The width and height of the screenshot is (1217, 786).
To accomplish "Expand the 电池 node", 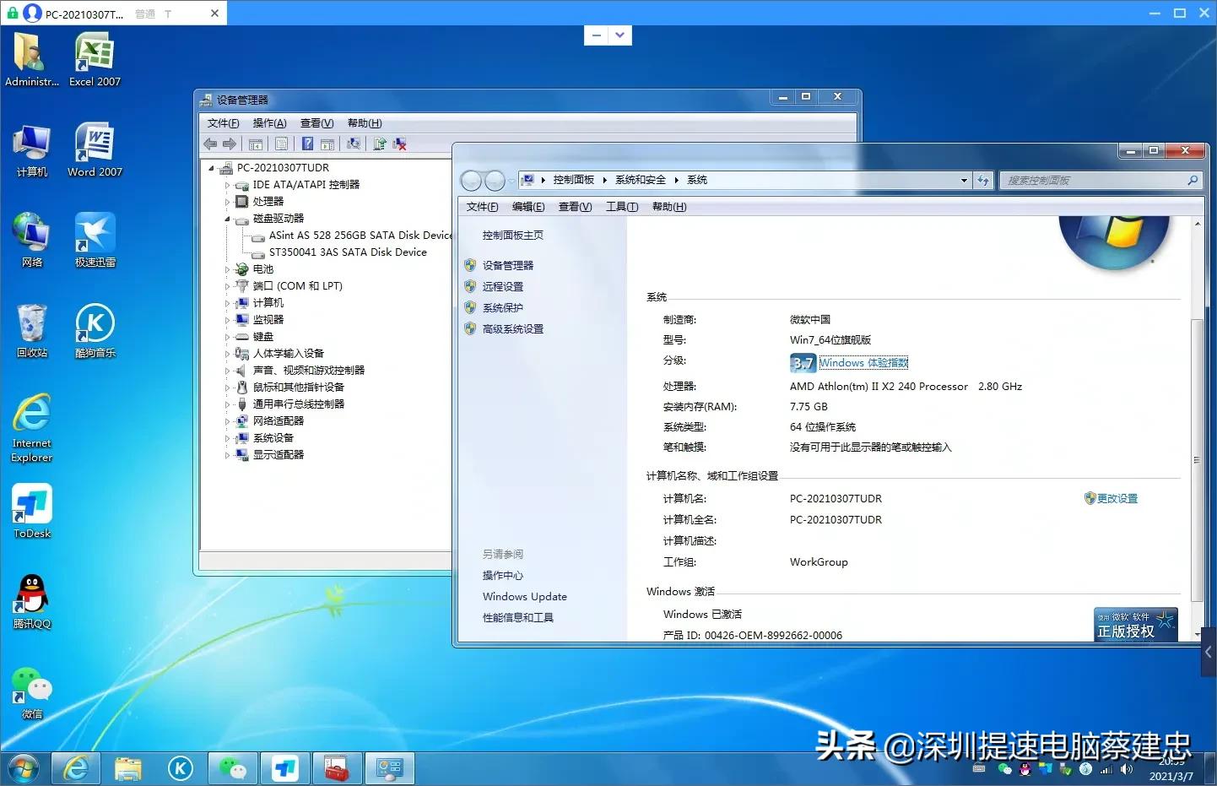I will click(x=227, y=269).
